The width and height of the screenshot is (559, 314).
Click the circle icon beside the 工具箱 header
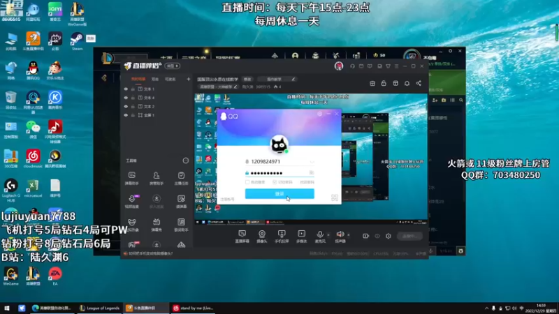(x=186, y=160)
